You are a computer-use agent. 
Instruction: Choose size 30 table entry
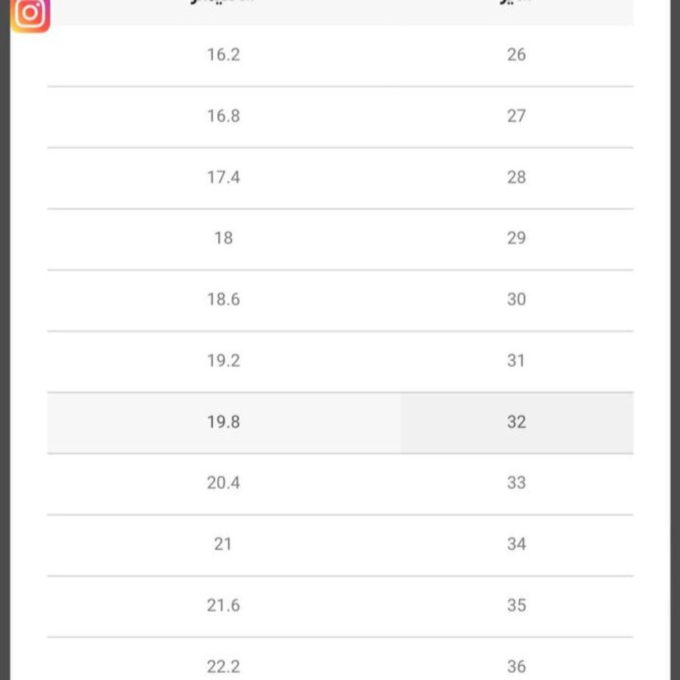(517, 299)
